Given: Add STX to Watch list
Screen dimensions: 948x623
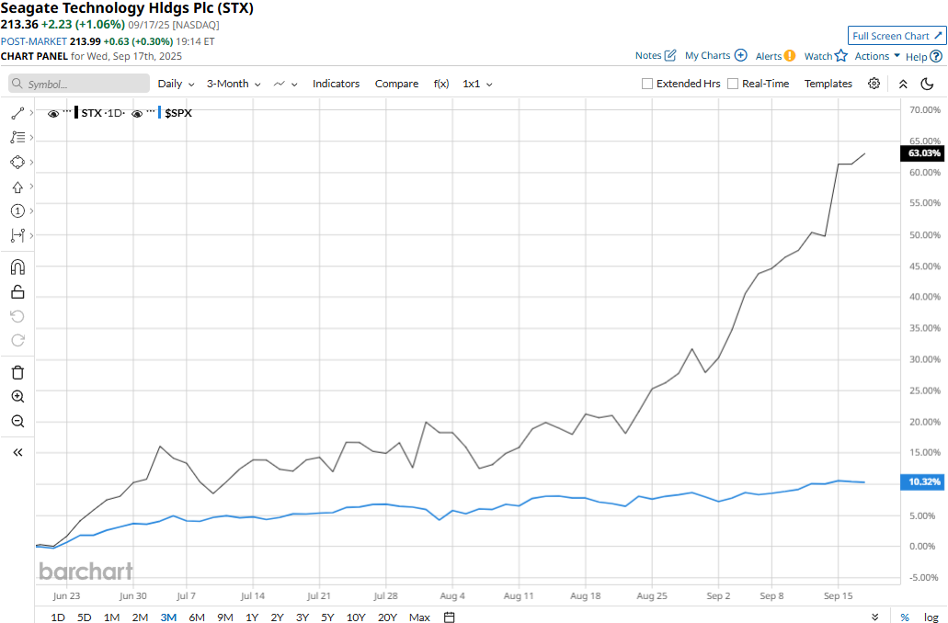Looking at the screenshot, I should pyautogui.click(x=826, y=56).
